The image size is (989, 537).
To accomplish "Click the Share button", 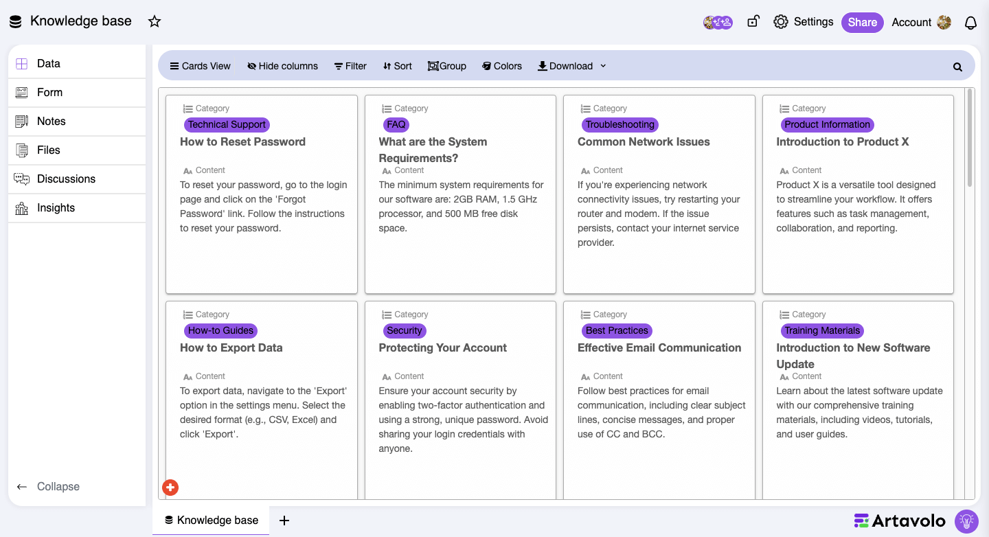I will click(862, 22).
